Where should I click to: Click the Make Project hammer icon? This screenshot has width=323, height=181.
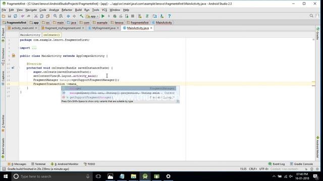coord(82,16)
